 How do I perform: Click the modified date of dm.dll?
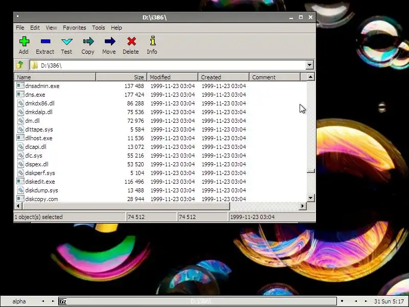pyautogui.click(x=173, y=121)
